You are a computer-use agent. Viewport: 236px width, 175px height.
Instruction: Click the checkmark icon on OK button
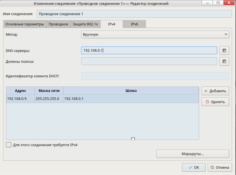click(191, 168)
